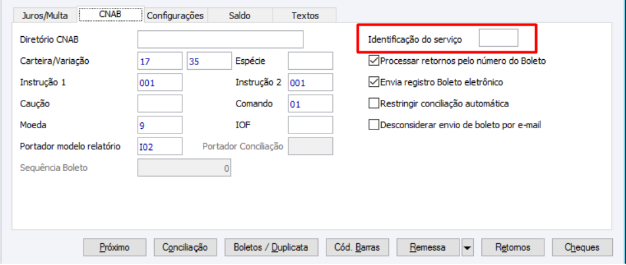Uncheck Envia registro Boleto eletrônico

pos(375,82)
